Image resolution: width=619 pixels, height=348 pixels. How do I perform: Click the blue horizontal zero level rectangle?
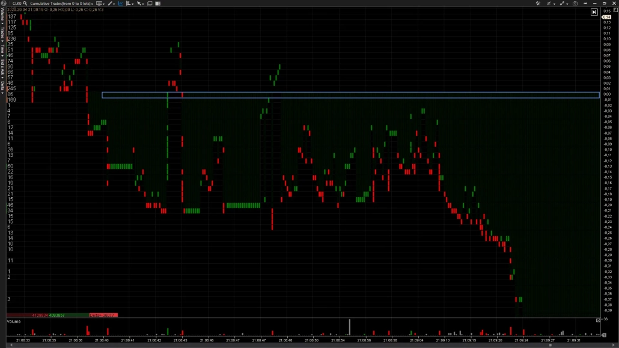point(350,95)
